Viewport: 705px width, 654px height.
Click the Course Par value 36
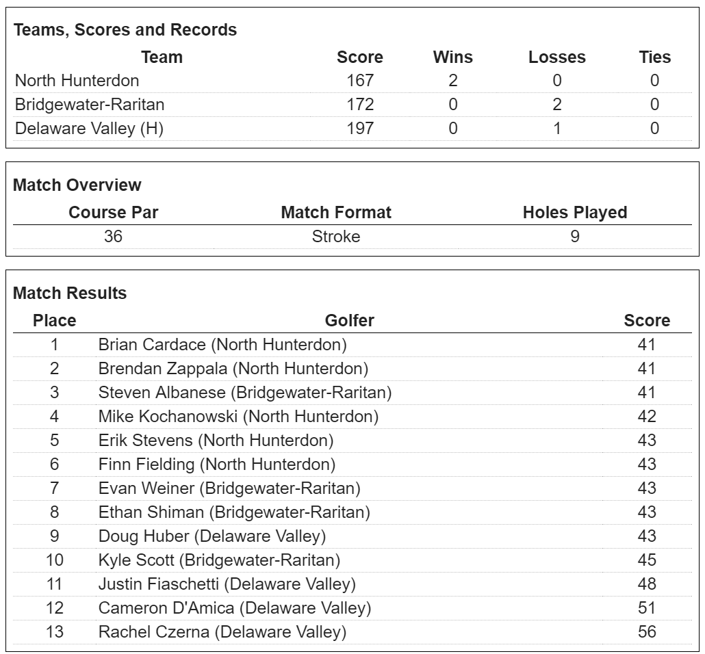(x=114, y=237)
